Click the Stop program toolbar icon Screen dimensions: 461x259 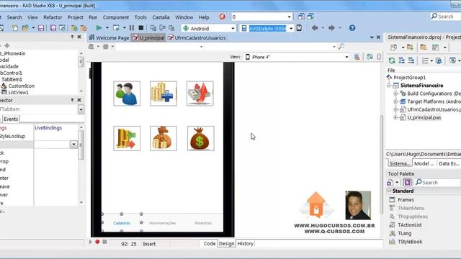tap(141, 28)
